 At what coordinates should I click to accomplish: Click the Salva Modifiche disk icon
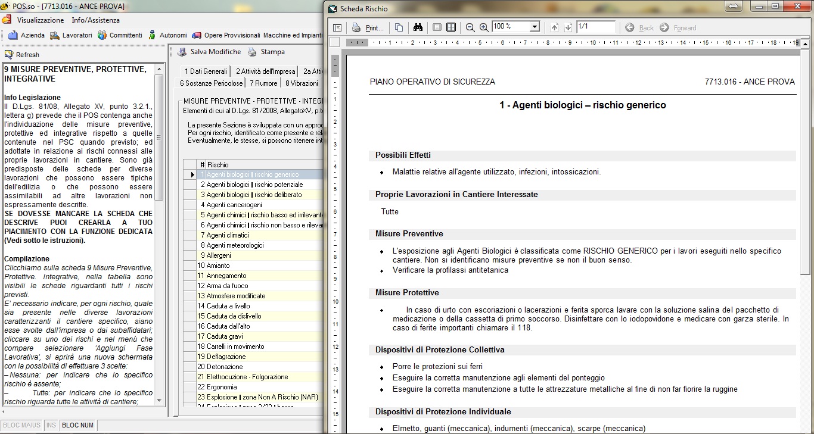click(182, 52)
